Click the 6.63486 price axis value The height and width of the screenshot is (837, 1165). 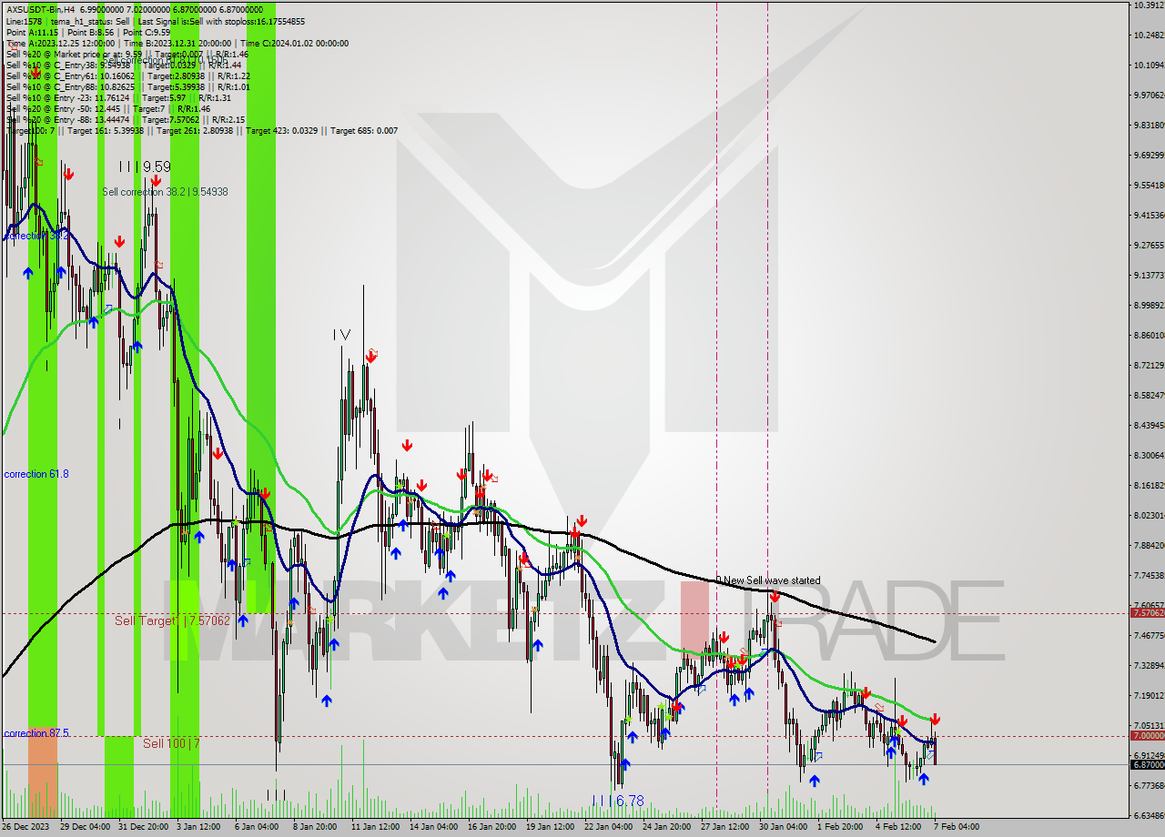pos(1148,815)
